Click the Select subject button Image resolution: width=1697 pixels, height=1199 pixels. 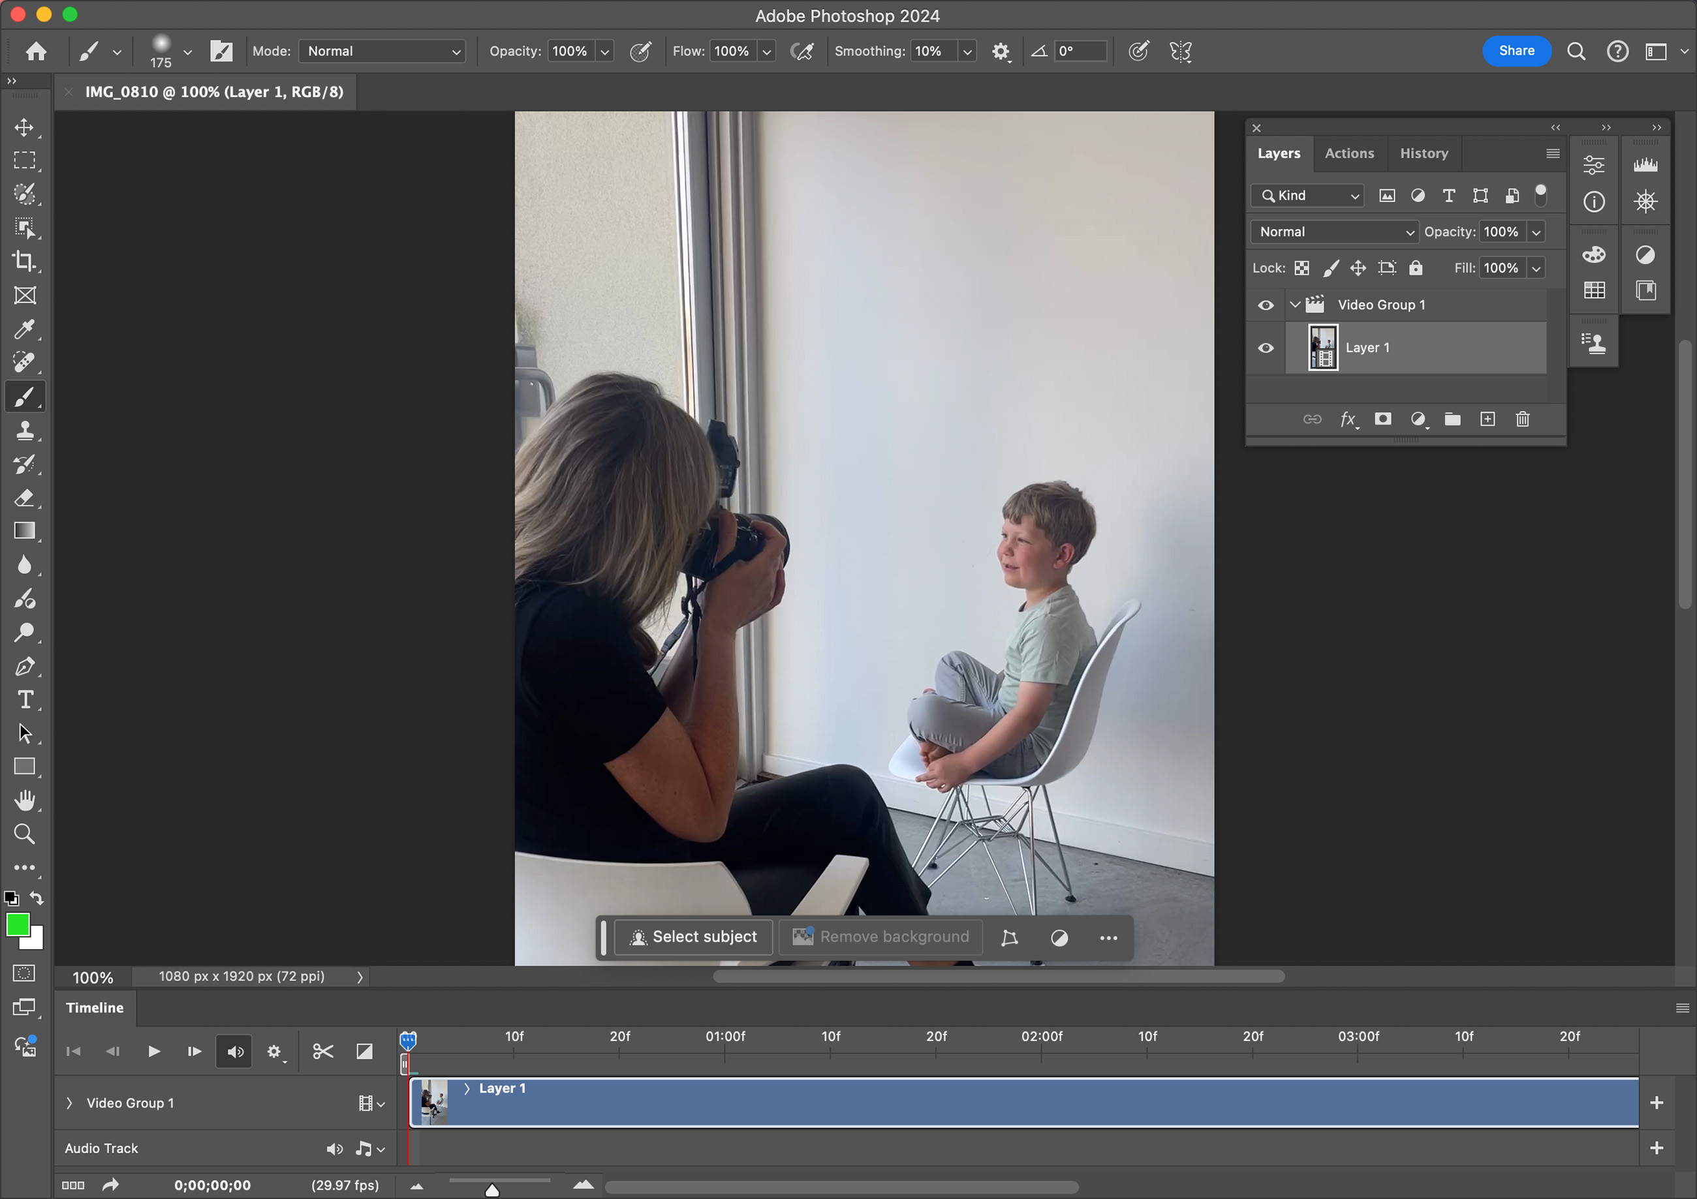pos(693,937)
